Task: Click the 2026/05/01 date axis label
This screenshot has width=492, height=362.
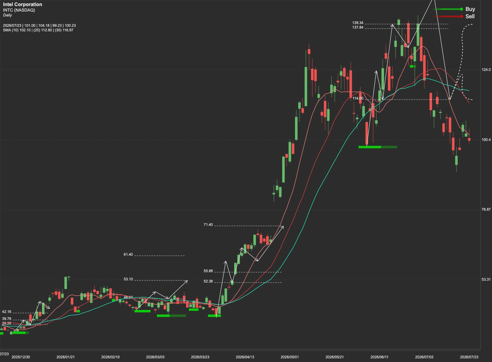Action: (290, 357)
